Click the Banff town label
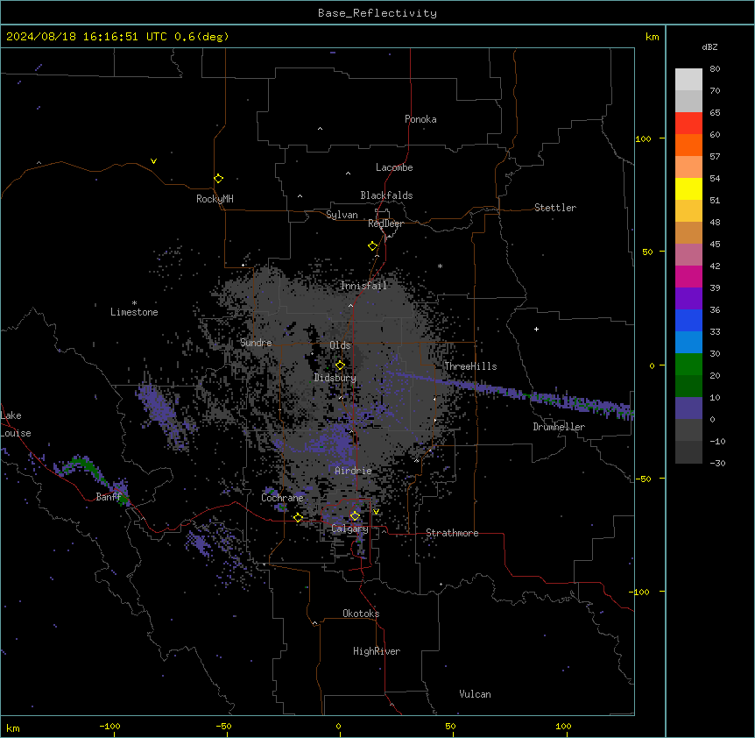 [109, 497]
